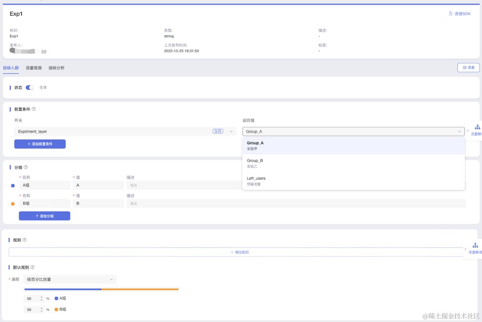Click the Exp1 title text

coord(16,14)
